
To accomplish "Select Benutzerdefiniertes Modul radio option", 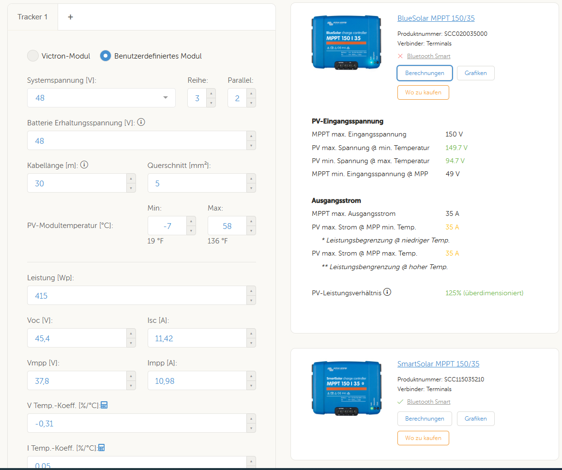I will (x=106, y=56).
